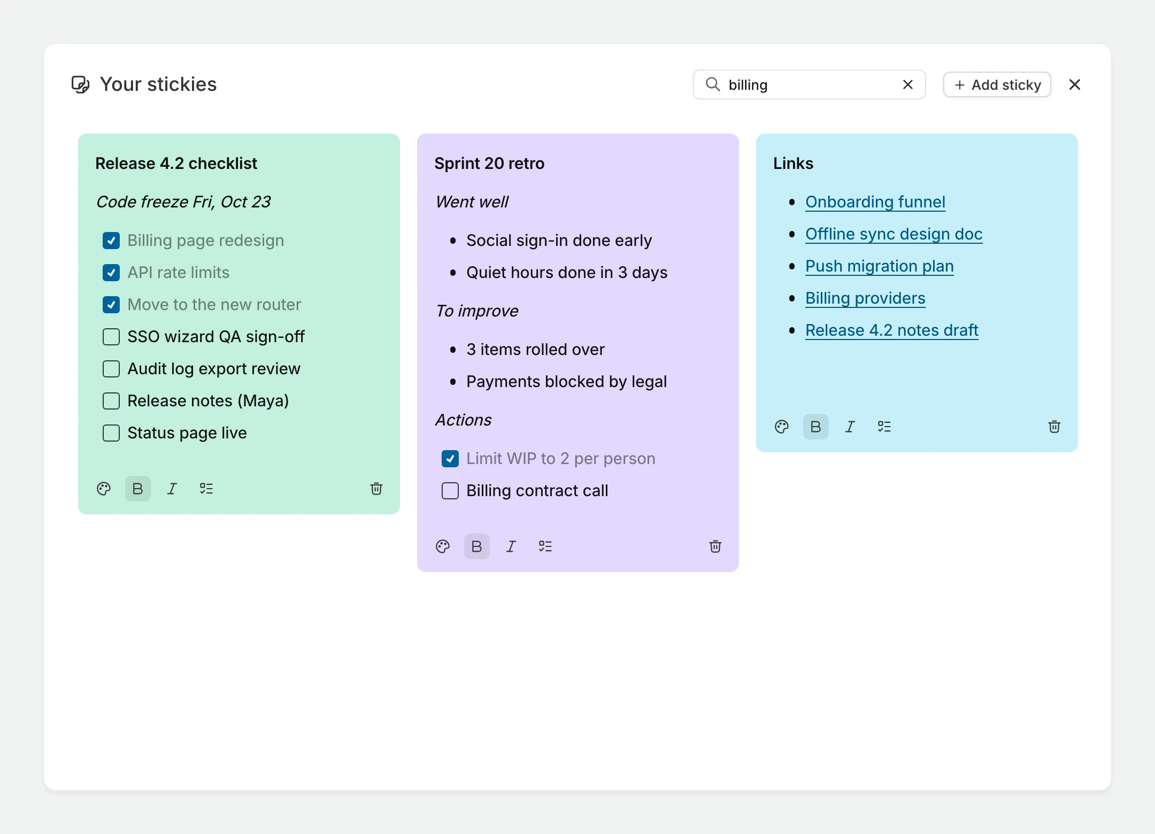Click the search magnifier icon

tap(713, 84)
